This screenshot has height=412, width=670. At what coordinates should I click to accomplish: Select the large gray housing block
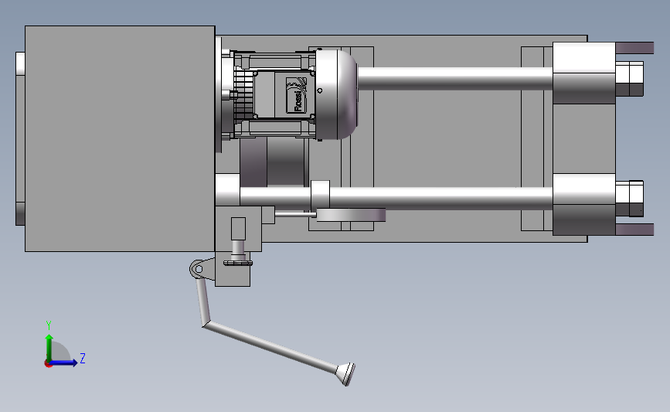[120, 138]
